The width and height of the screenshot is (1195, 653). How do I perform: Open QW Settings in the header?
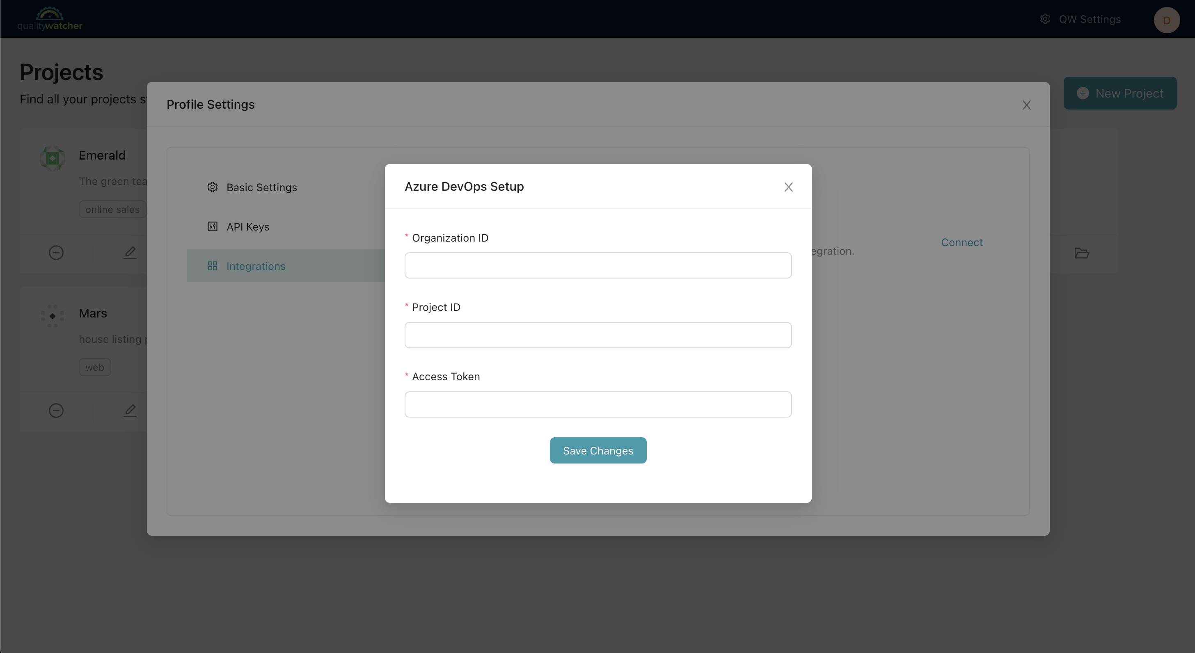1081,19
